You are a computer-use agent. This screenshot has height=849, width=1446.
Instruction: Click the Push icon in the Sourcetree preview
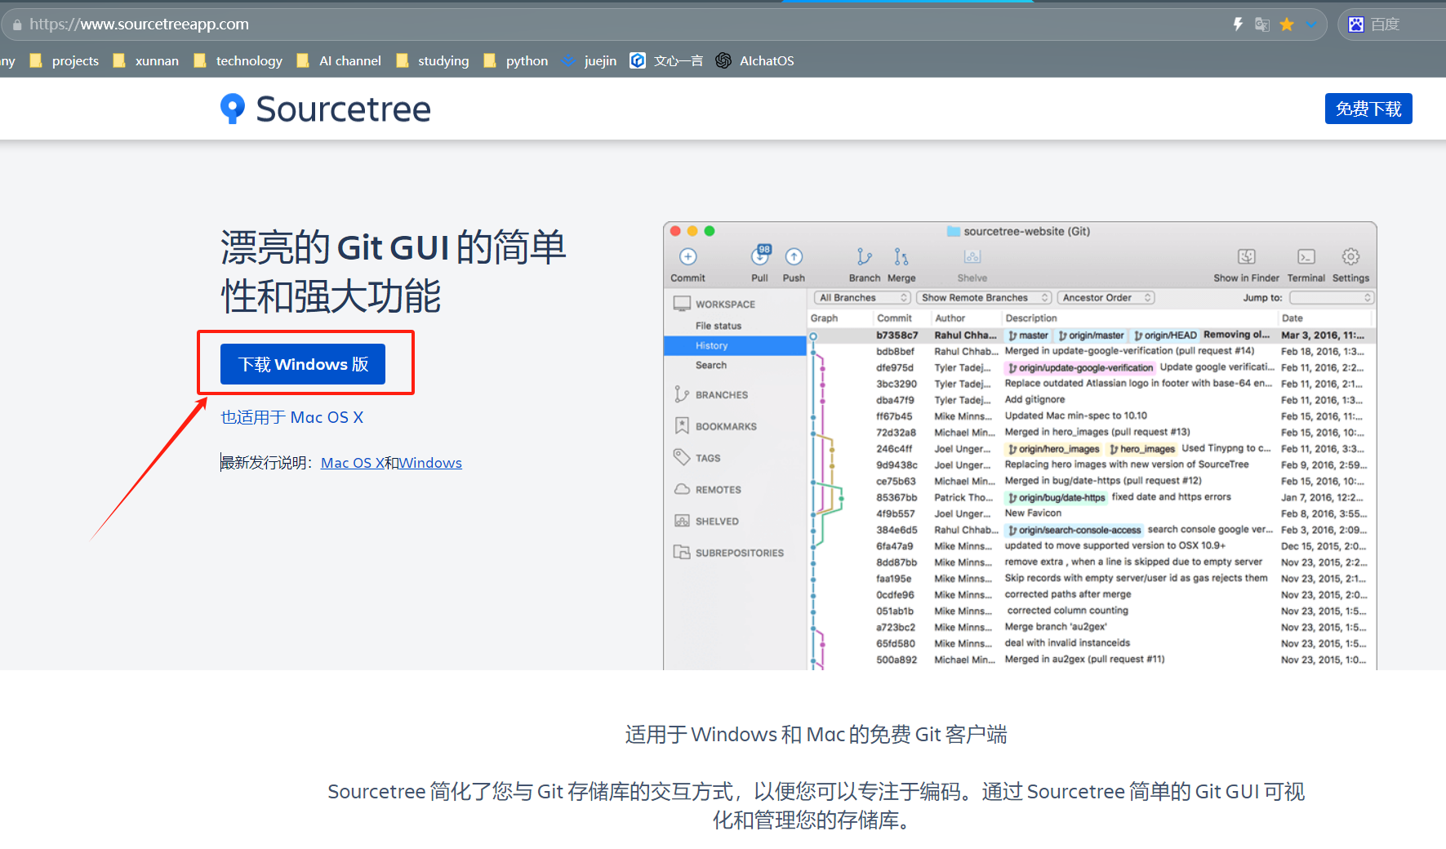[794, 257]
